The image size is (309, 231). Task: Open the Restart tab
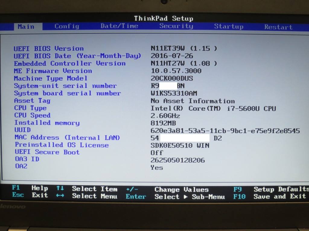coord(278,27)
